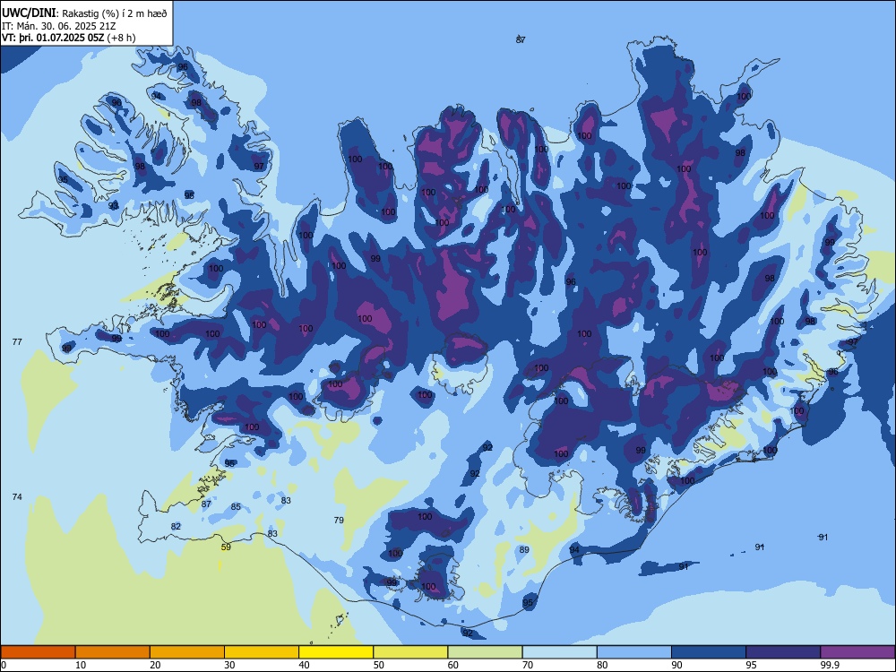Image resolution: width=896 pixels, height=672 pixels.
Task: Click the orange 10–20 legend swatch
Action: click(x=113, y=652)
